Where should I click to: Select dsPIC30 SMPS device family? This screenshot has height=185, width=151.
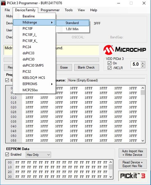(x=34, y=65)
